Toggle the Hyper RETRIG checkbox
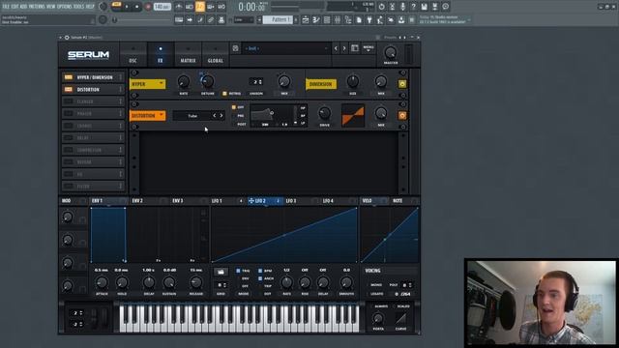Screen dimensions: 619x348 [224, 94]
